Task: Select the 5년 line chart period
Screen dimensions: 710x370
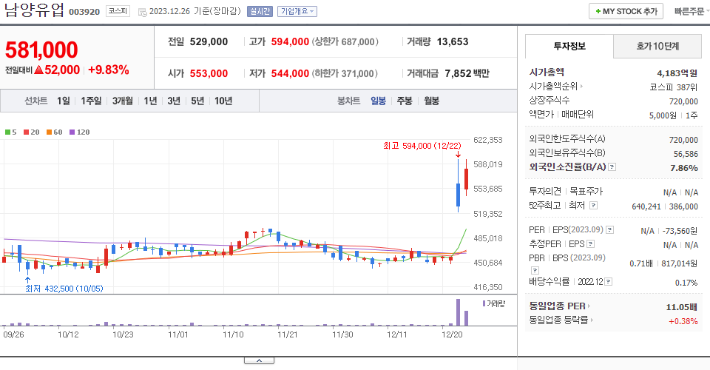Action: tap(197, 101)
